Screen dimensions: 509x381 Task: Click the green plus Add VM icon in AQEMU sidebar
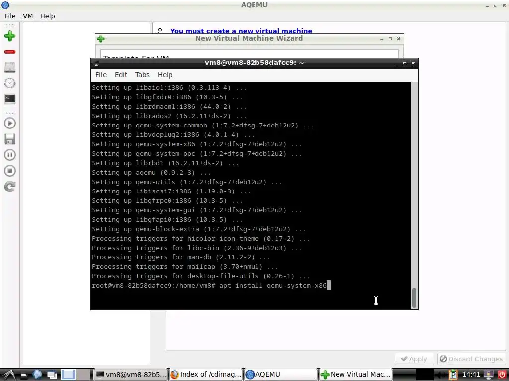pos(10,36)
